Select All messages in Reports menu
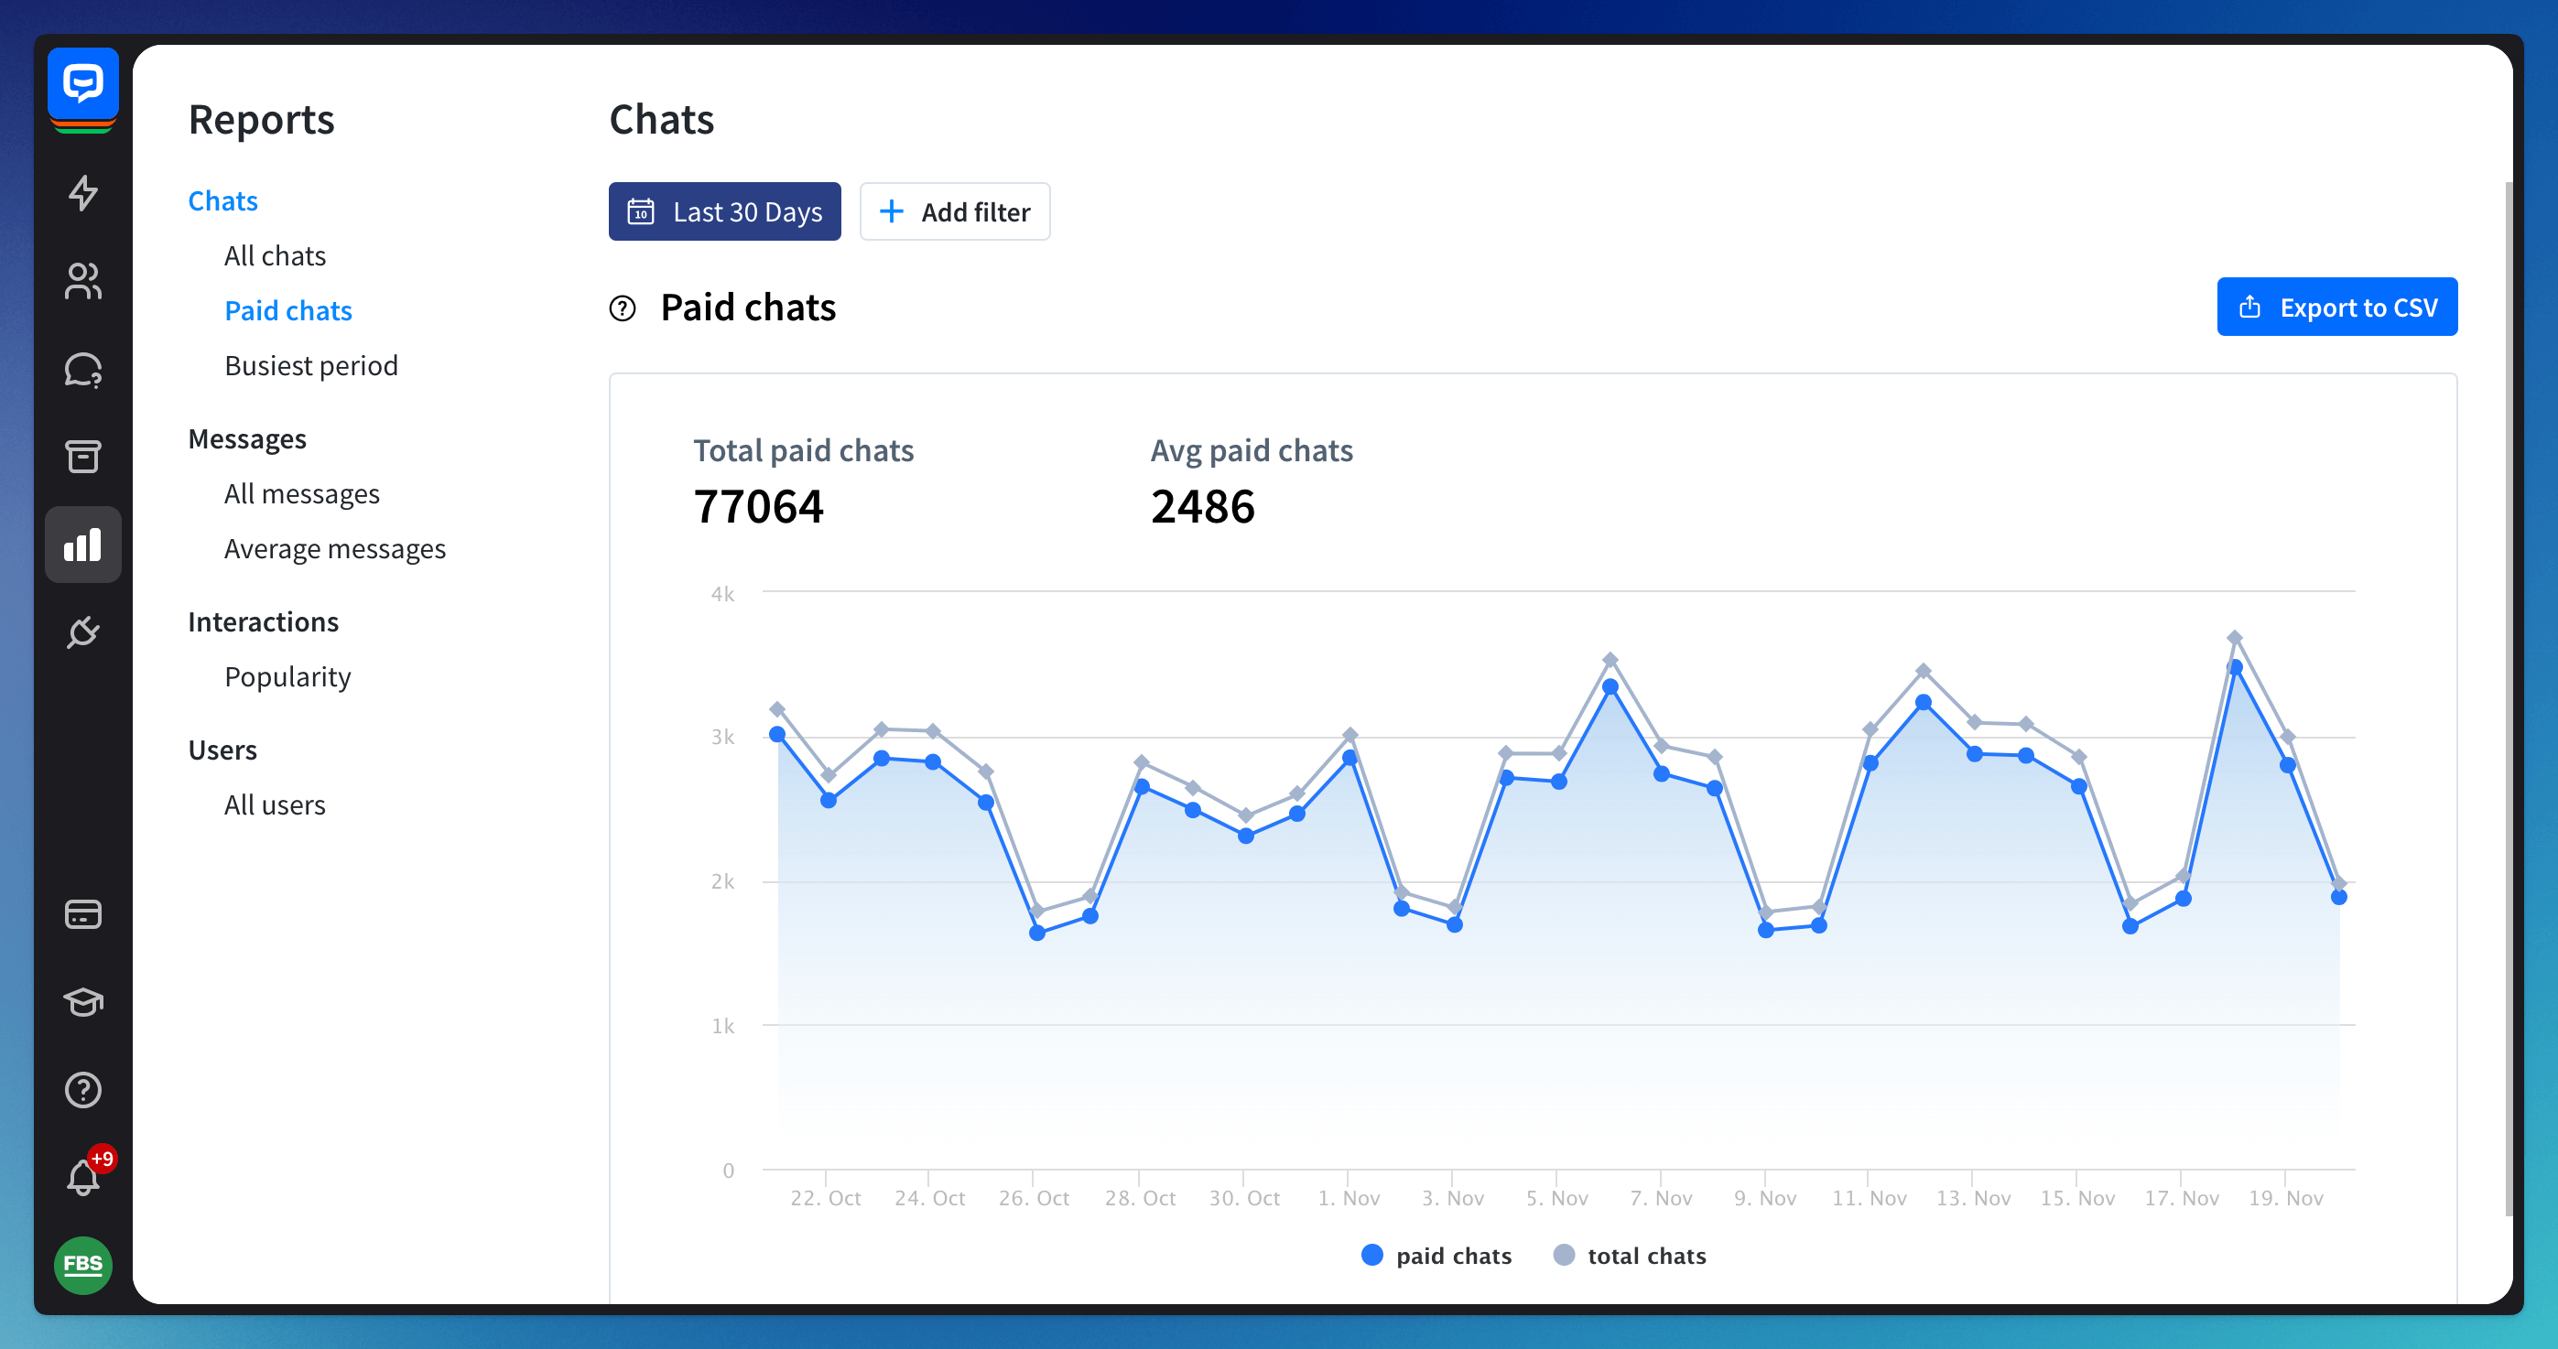The width and height of the screenshot is (2558, 1349). pos(302,493)
